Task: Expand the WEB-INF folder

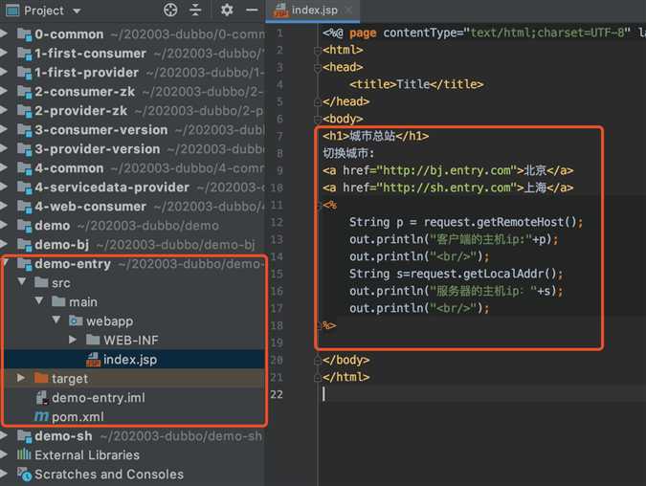Action: 74,341
